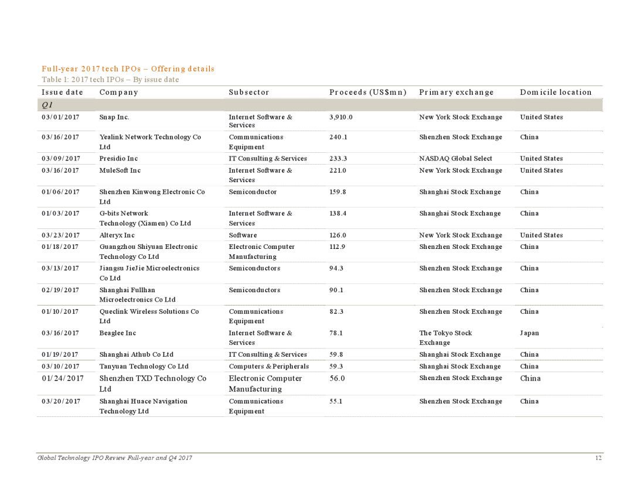Click the Presidio Inc company cell

(118, 159)
